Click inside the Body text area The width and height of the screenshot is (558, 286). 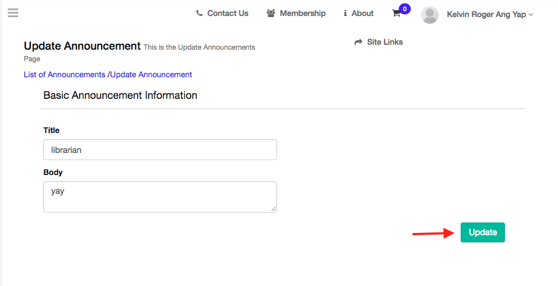pyautogui.click(x=160, y=197)
